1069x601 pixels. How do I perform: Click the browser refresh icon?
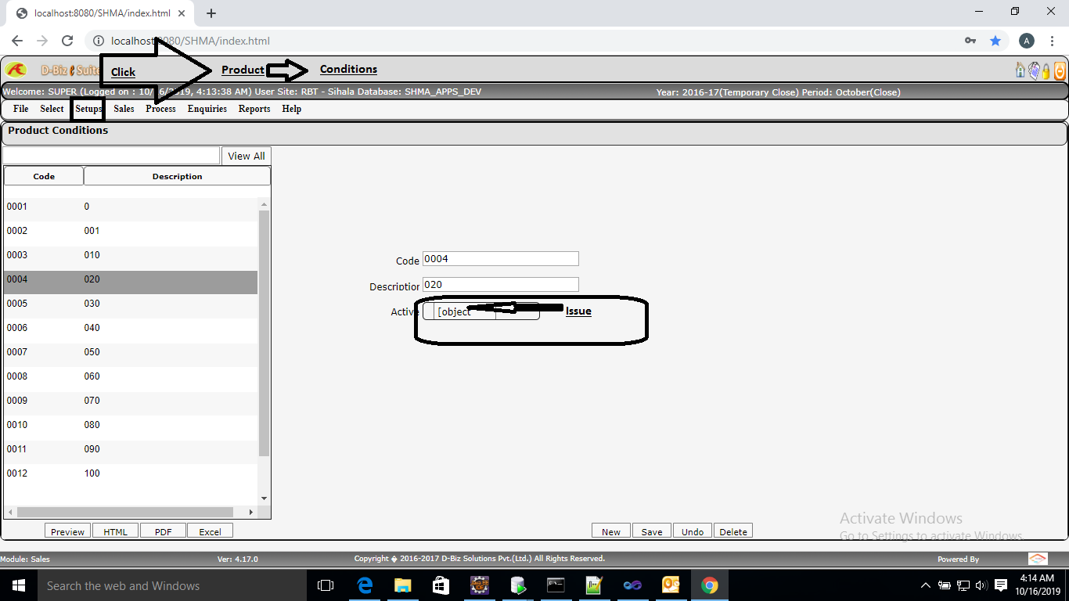(67, 40)
